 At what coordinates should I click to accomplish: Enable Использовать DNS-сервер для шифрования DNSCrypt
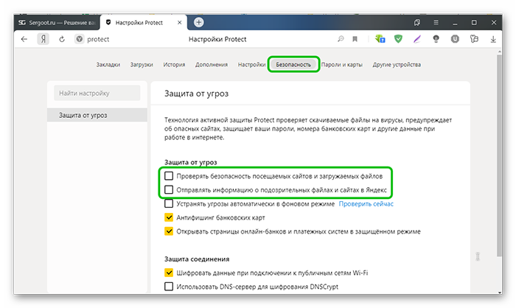pyautogui.click(x=169, y=287)
